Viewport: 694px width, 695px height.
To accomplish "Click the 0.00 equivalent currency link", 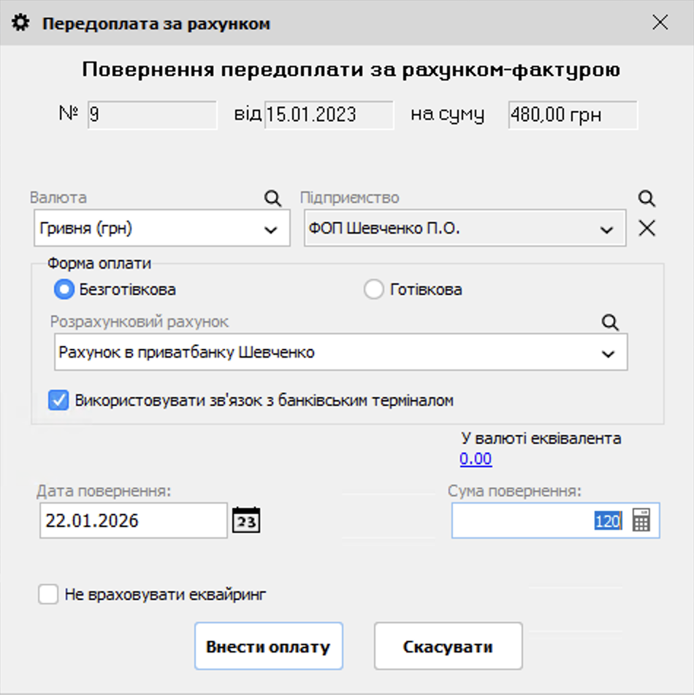I will coord(476,460).
